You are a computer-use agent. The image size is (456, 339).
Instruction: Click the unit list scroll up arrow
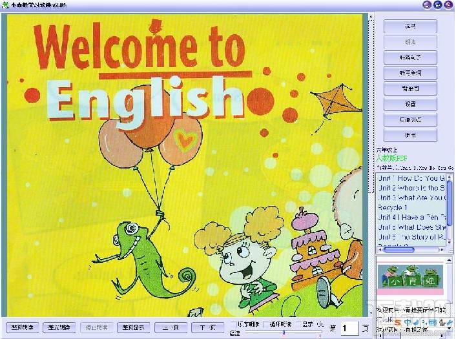point(450,176)
